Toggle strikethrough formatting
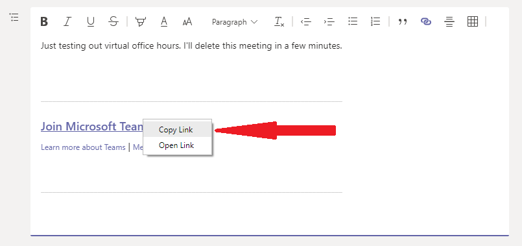The width and height of the screenshot is (522, 246). pyautogui.click(x=114, y=22)
